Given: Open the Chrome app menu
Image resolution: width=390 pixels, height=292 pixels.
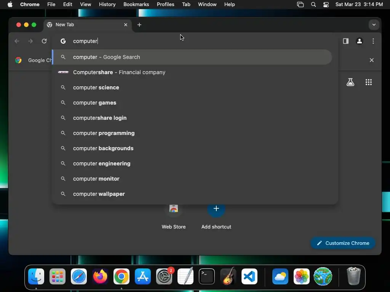Looking at the screenshot, I should [30, 4].
